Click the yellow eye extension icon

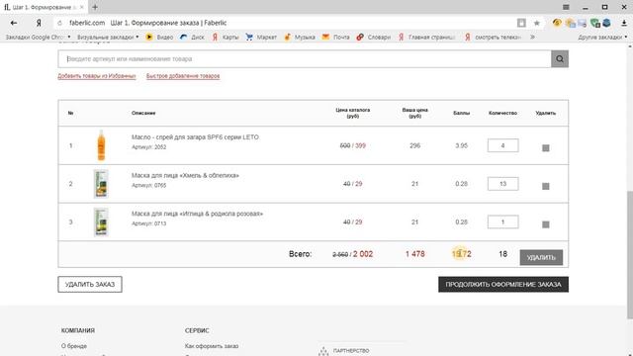(557, 23)
